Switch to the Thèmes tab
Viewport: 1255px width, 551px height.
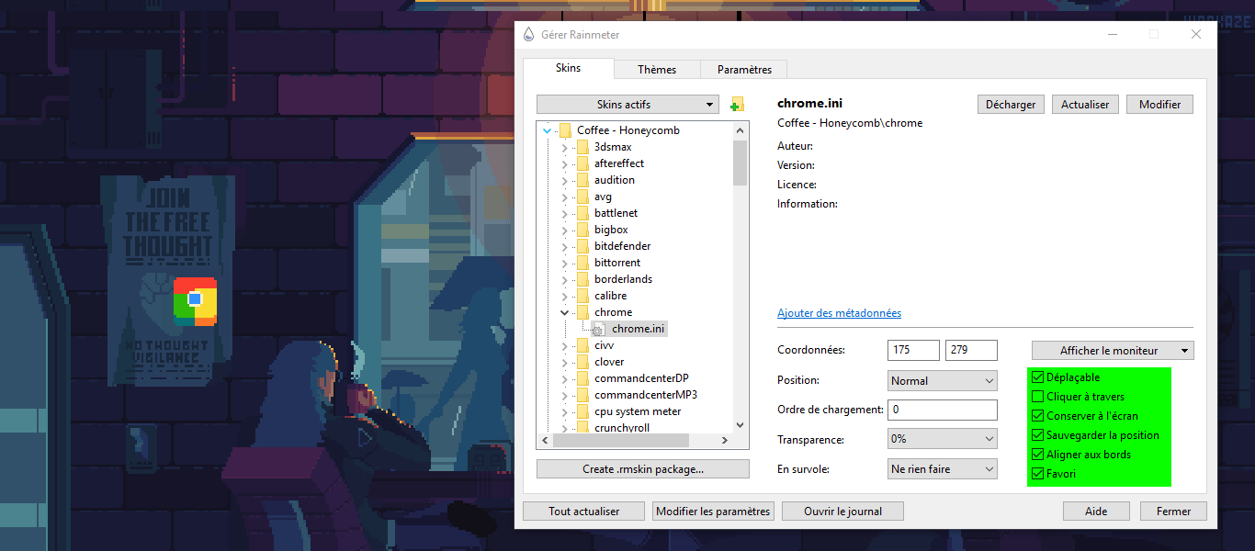(656, 70)
